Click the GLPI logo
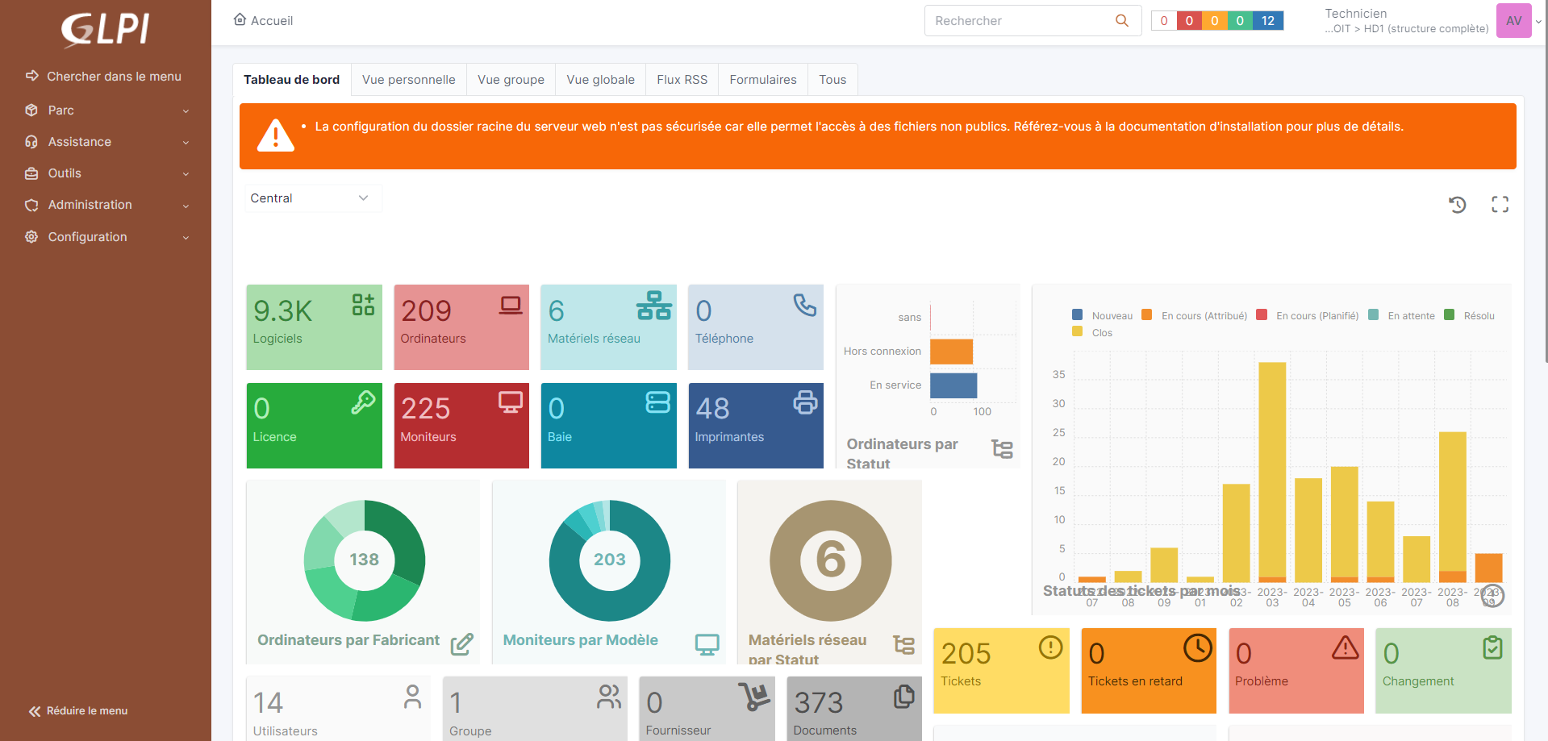Screen dimensions: 1548x741 105,29
